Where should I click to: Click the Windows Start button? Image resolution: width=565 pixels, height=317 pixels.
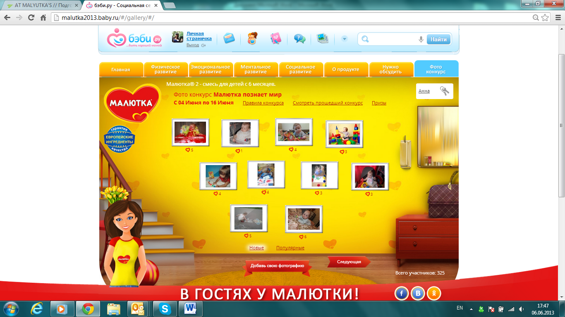click(11, 309)
